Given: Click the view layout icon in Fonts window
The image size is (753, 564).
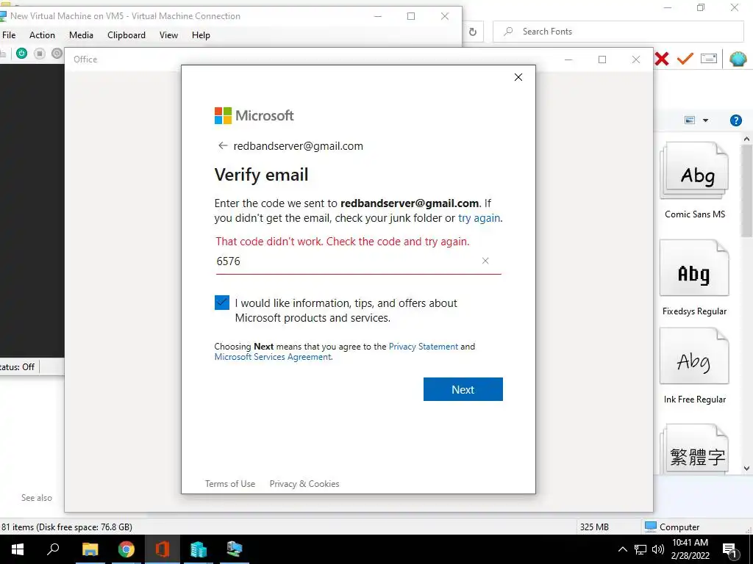Looking at the screenshot, I should [x=690, y=120].
